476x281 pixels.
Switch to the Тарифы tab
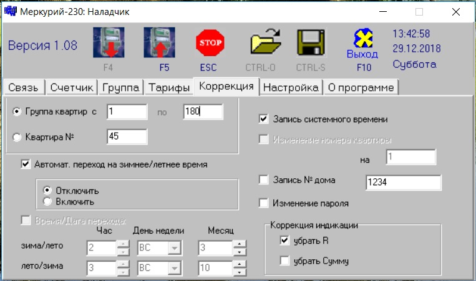[x=169, y=88]
